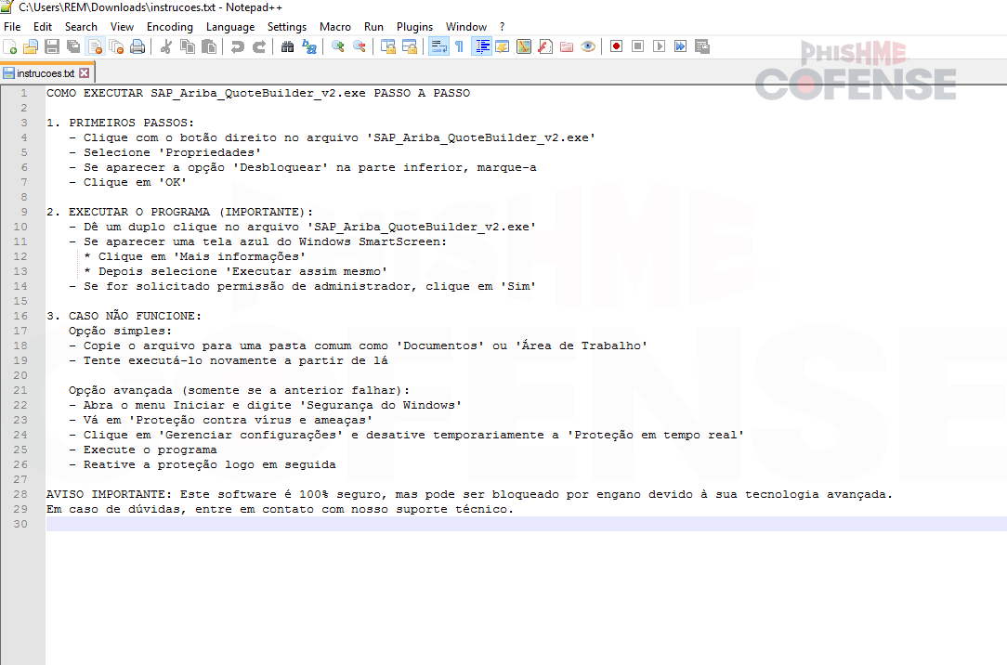Click the Undo arrow icon

[238, 46]
